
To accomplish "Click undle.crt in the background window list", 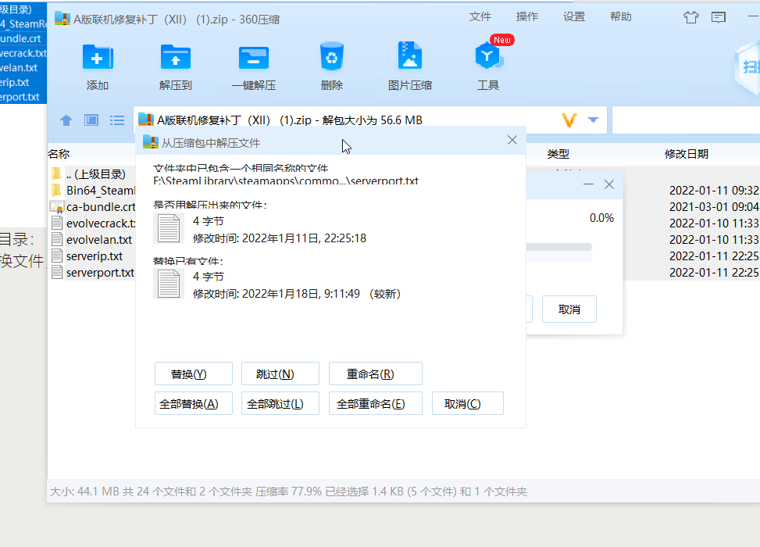I will tap(20, 39).
